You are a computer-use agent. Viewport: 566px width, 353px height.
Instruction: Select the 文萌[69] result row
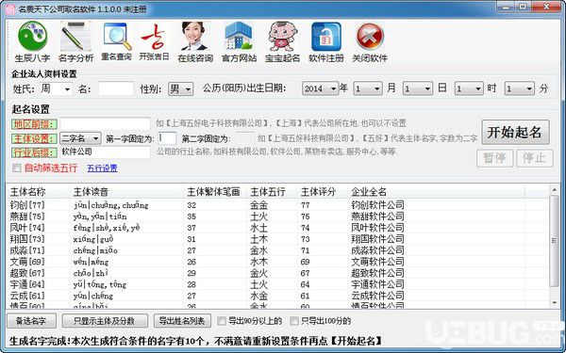278,262
